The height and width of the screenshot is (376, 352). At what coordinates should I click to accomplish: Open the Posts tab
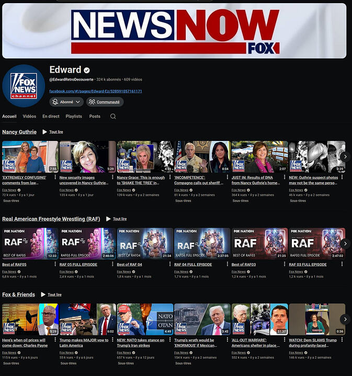point(95,116)
